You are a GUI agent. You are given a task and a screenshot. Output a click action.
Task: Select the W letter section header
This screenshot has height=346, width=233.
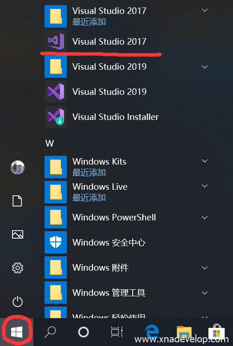click(50, 143)
